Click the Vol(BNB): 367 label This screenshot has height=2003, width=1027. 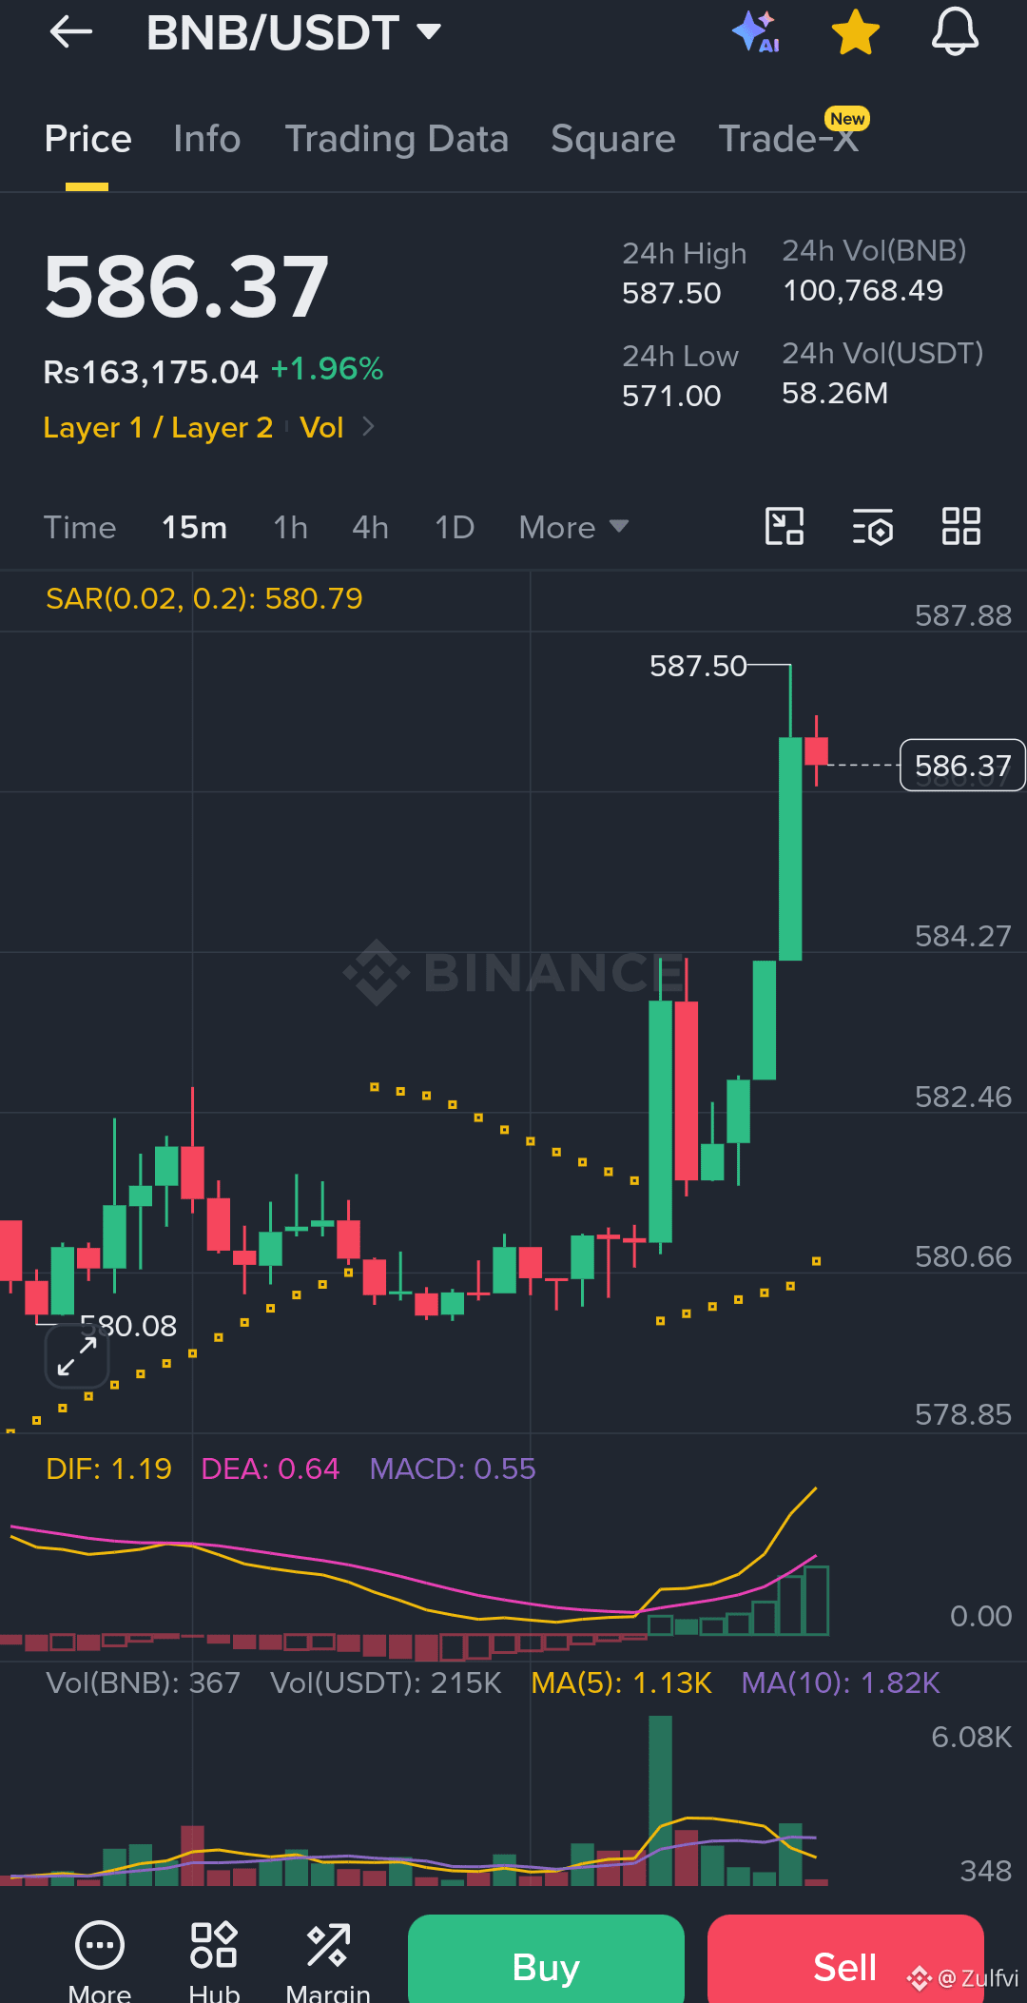pyautogui.click(x=143, y=1682)
